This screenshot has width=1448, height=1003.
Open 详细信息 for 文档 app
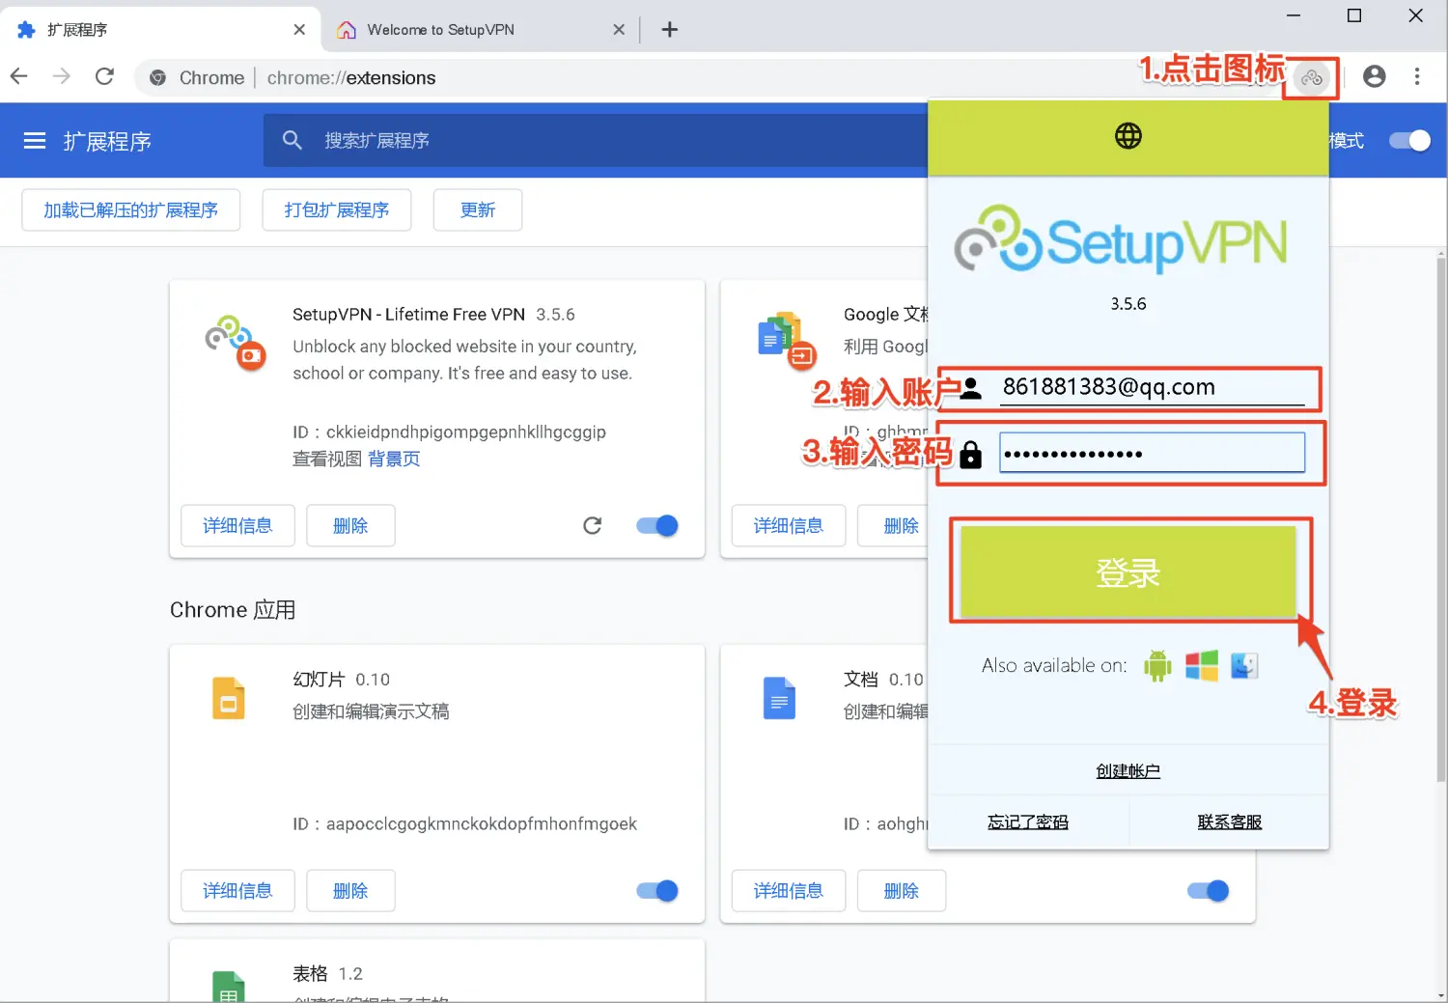[789, 890]
